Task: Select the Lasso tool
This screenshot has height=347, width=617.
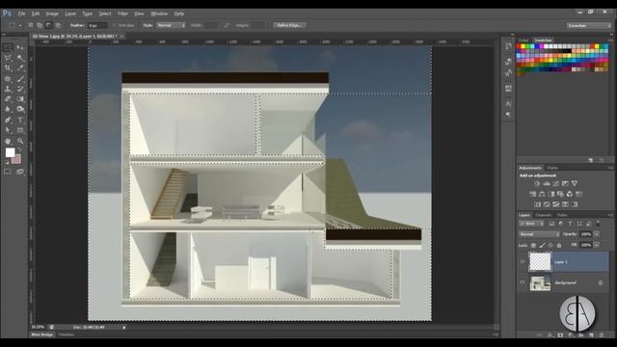Action: click(8, 58)
